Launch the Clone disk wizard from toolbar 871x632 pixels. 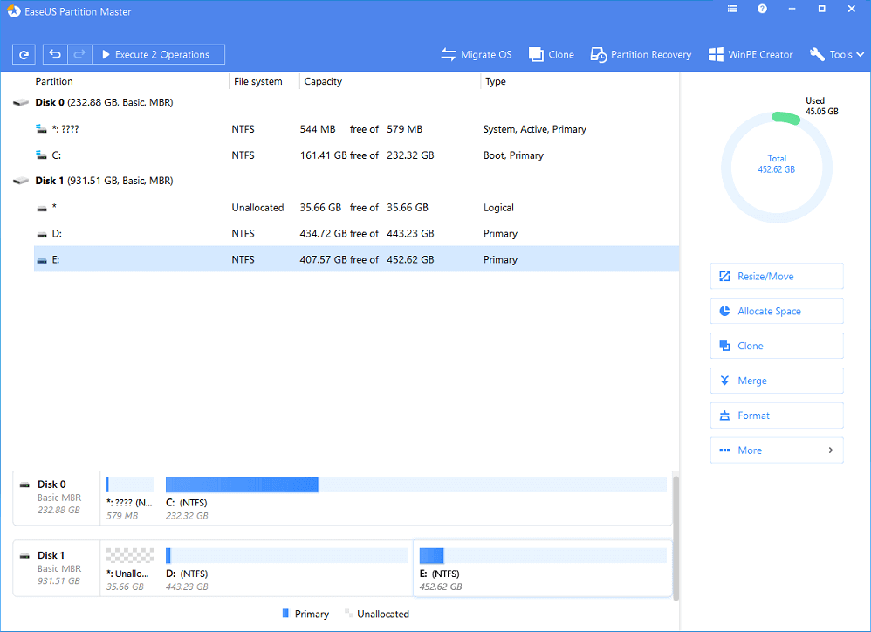coord(551,54)
